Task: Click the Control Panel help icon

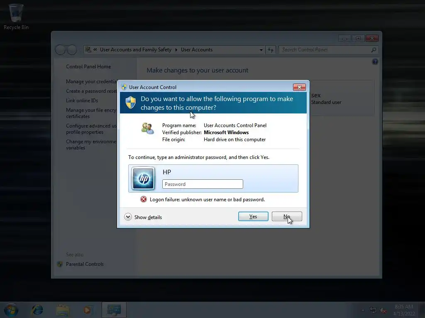Action: [x=375, y=62]
